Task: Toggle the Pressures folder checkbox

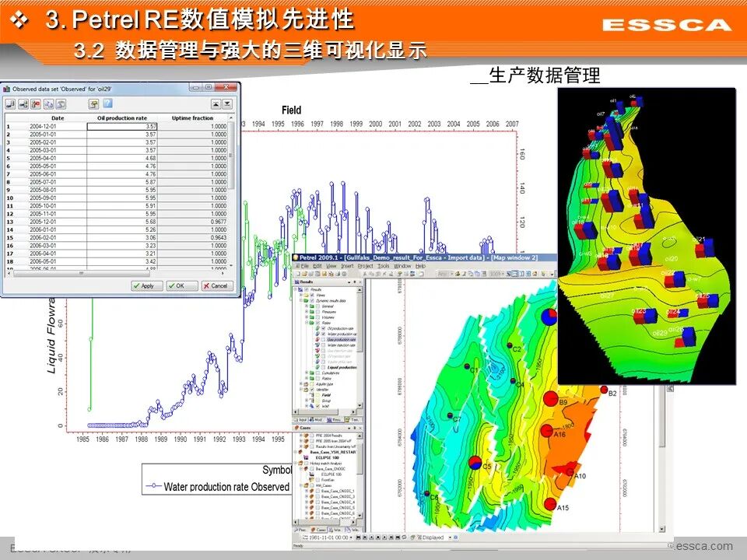Action: click(x=317, y=312)
